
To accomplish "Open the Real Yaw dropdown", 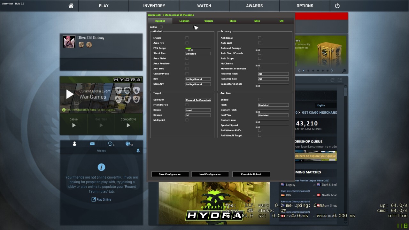I will (x=273, y=115).
